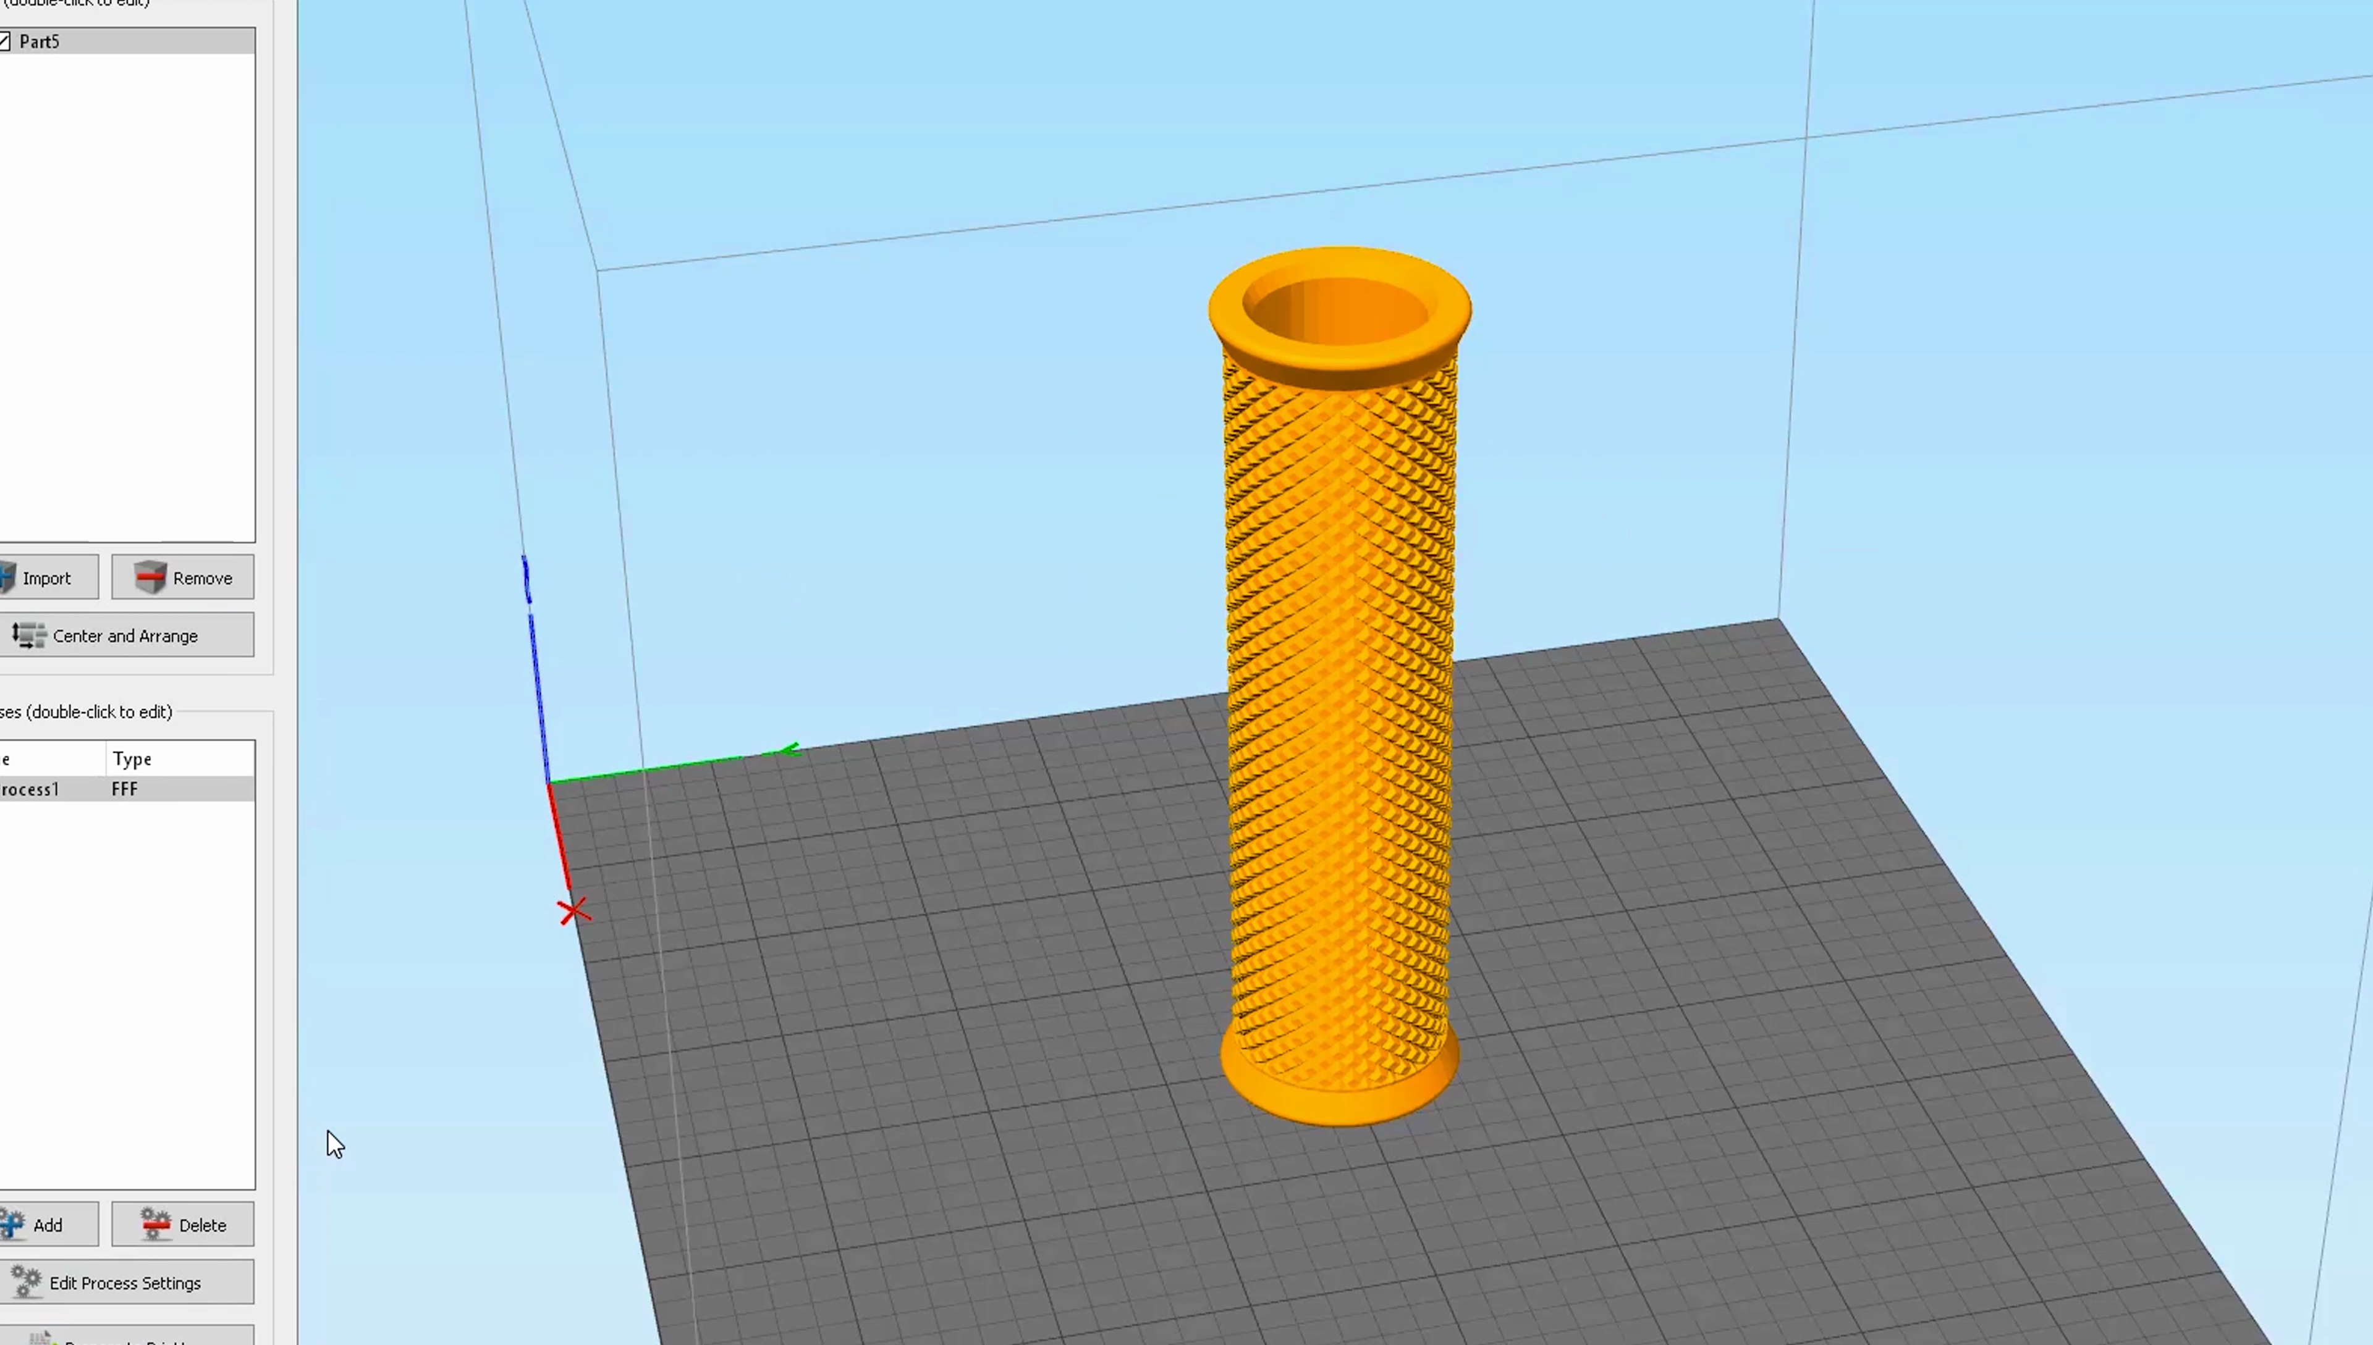
Task: Toggle the Part5 visibility checkbox
Action: point(4,41)
